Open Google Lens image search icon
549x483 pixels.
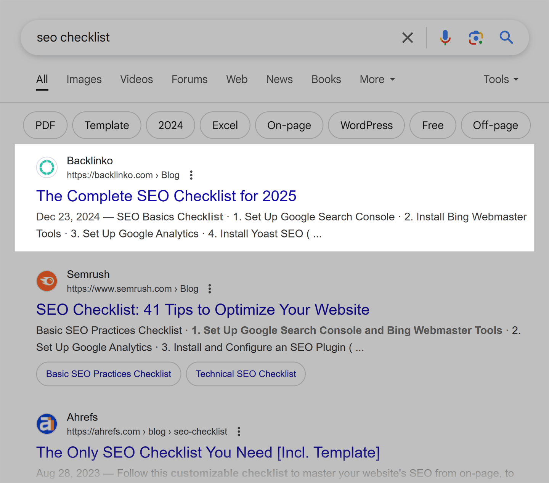pyautogui.click(x=476, y=38)
